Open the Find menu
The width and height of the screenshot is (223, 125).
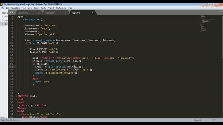coord(24,8)
